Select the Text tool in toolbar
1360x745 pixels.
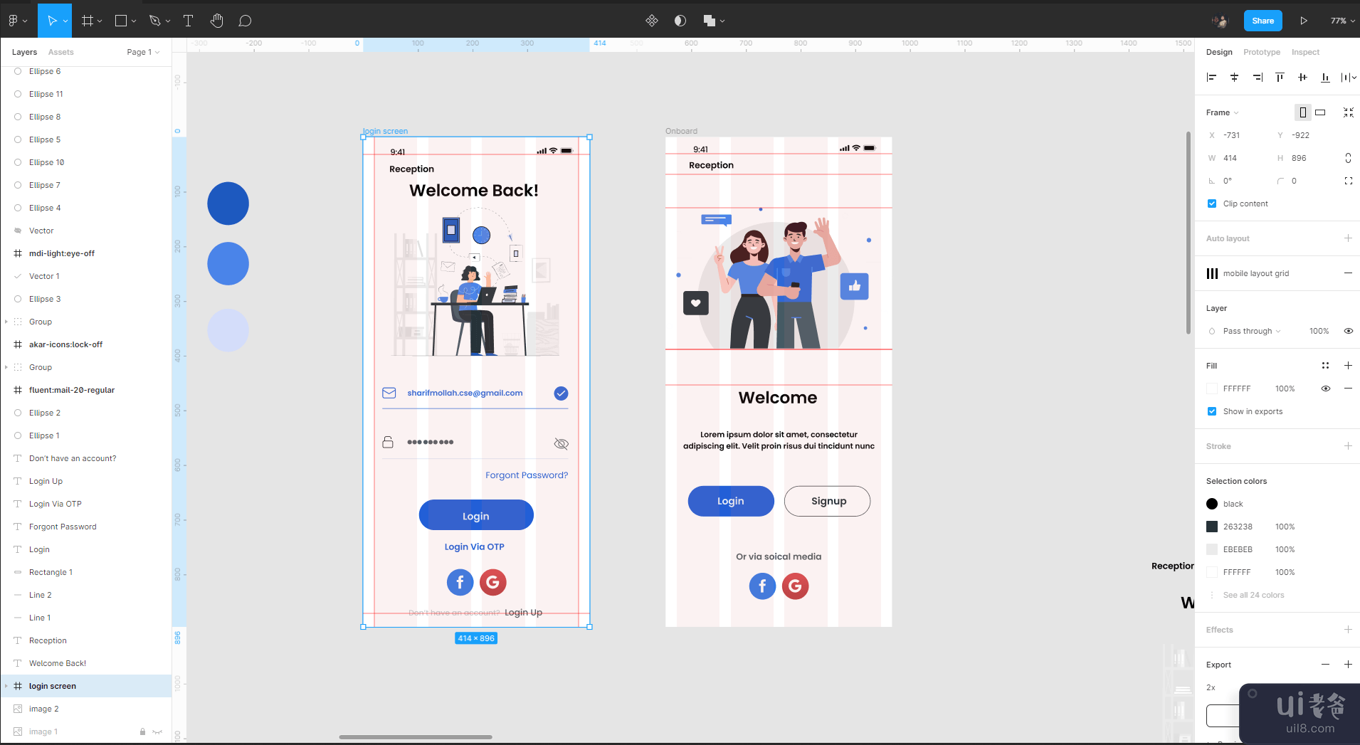188,21
